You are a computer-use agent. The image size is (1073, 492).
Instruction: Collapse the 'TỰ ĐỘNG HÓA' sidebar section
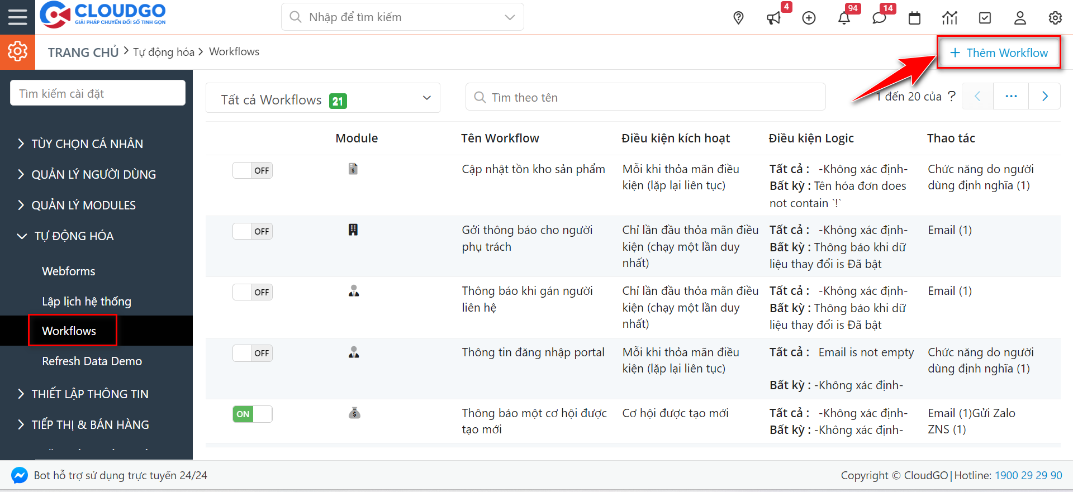[74, 236]
